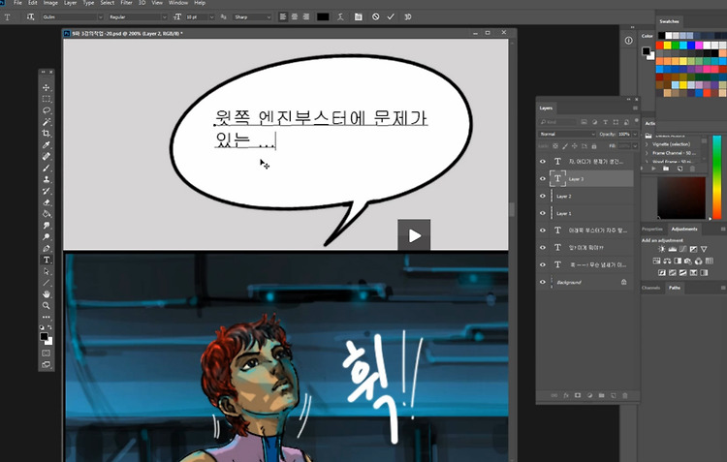This screenshot has height=462, width=727.
Task: Click the foreground color swatch in toolbox
Action: click(x=44, y=336)
